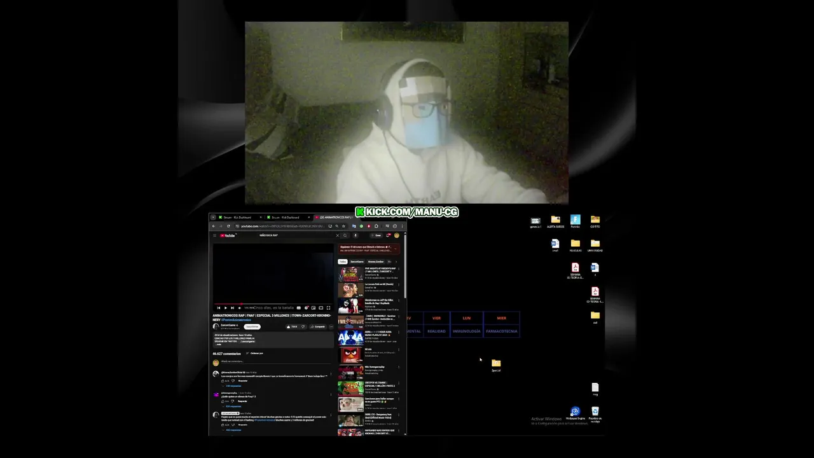Expand the 442 respuestas replies

tap(232, 430)
